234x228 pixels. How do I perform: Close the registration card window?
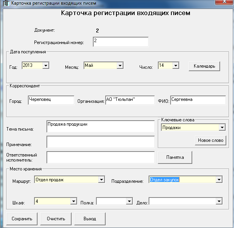224,2
